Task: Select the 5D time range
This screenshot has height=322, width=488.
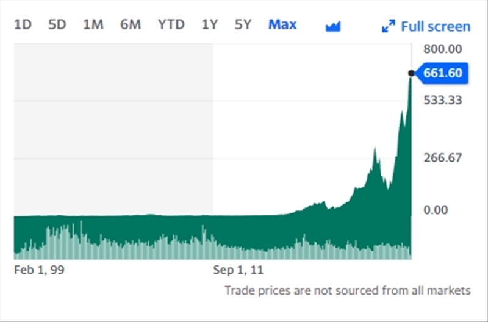Action: [x=57, y=25]
